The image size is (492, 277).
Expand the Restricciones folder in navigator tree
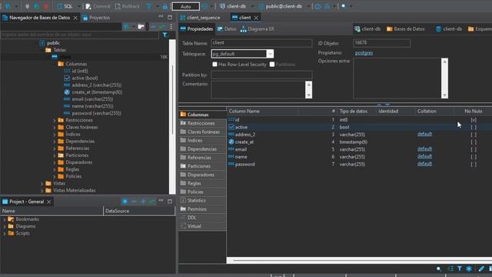(55, 120)
